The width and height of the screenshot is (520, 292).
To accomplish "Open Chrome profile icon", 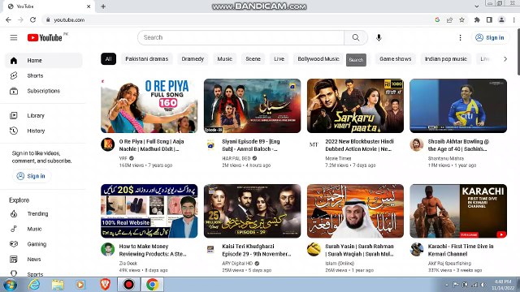I will coord(501,19).
